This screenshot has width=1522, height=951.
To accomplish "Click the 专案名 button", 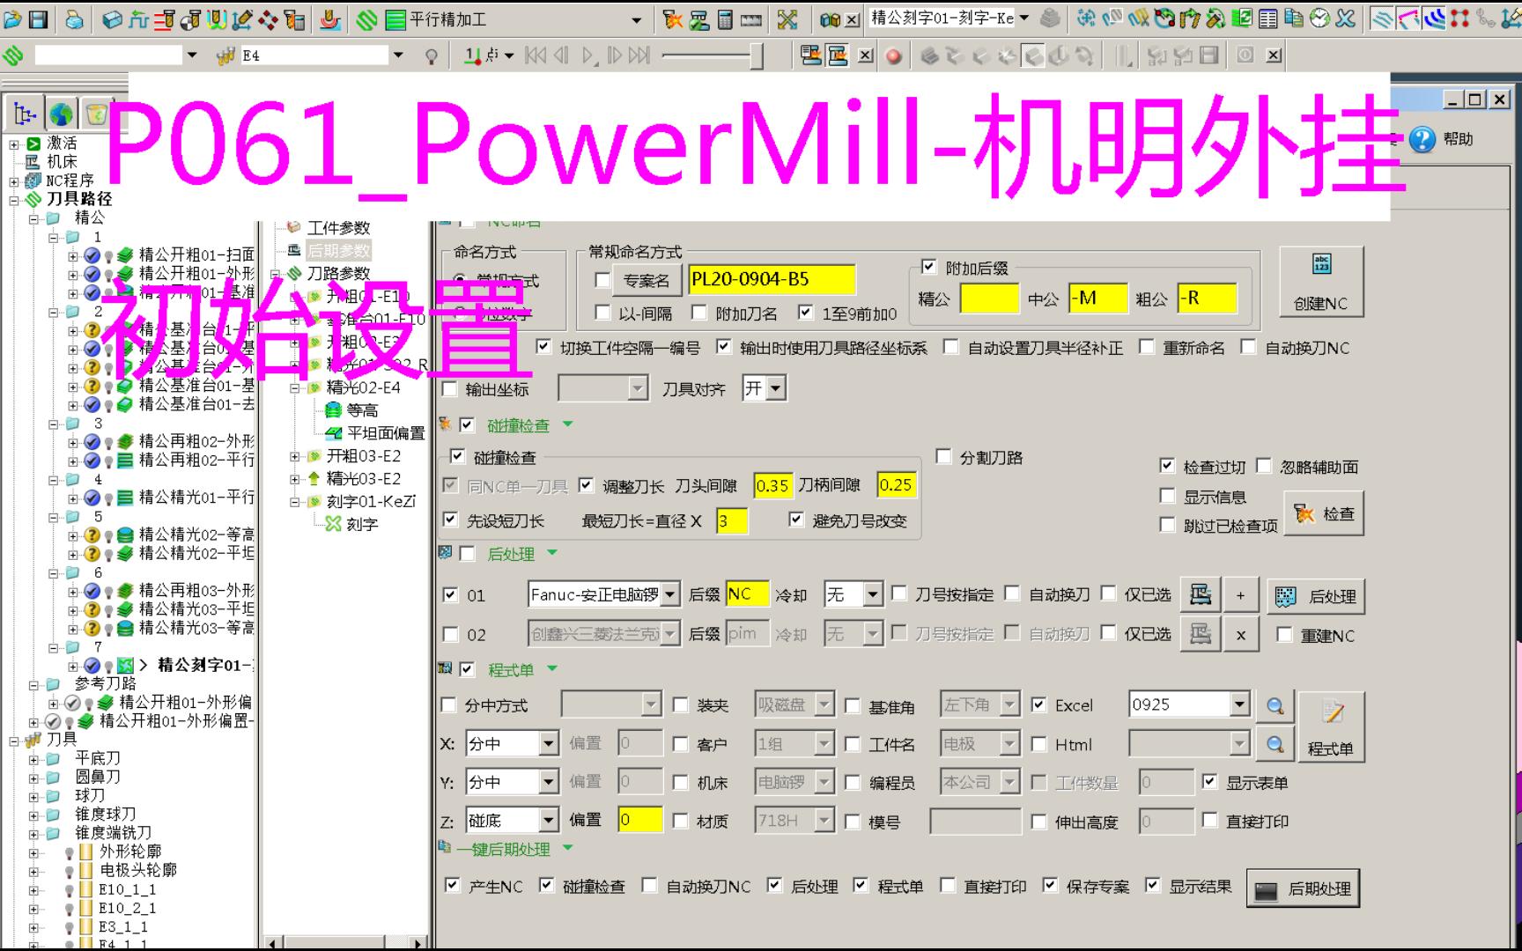I will [646, 281].
